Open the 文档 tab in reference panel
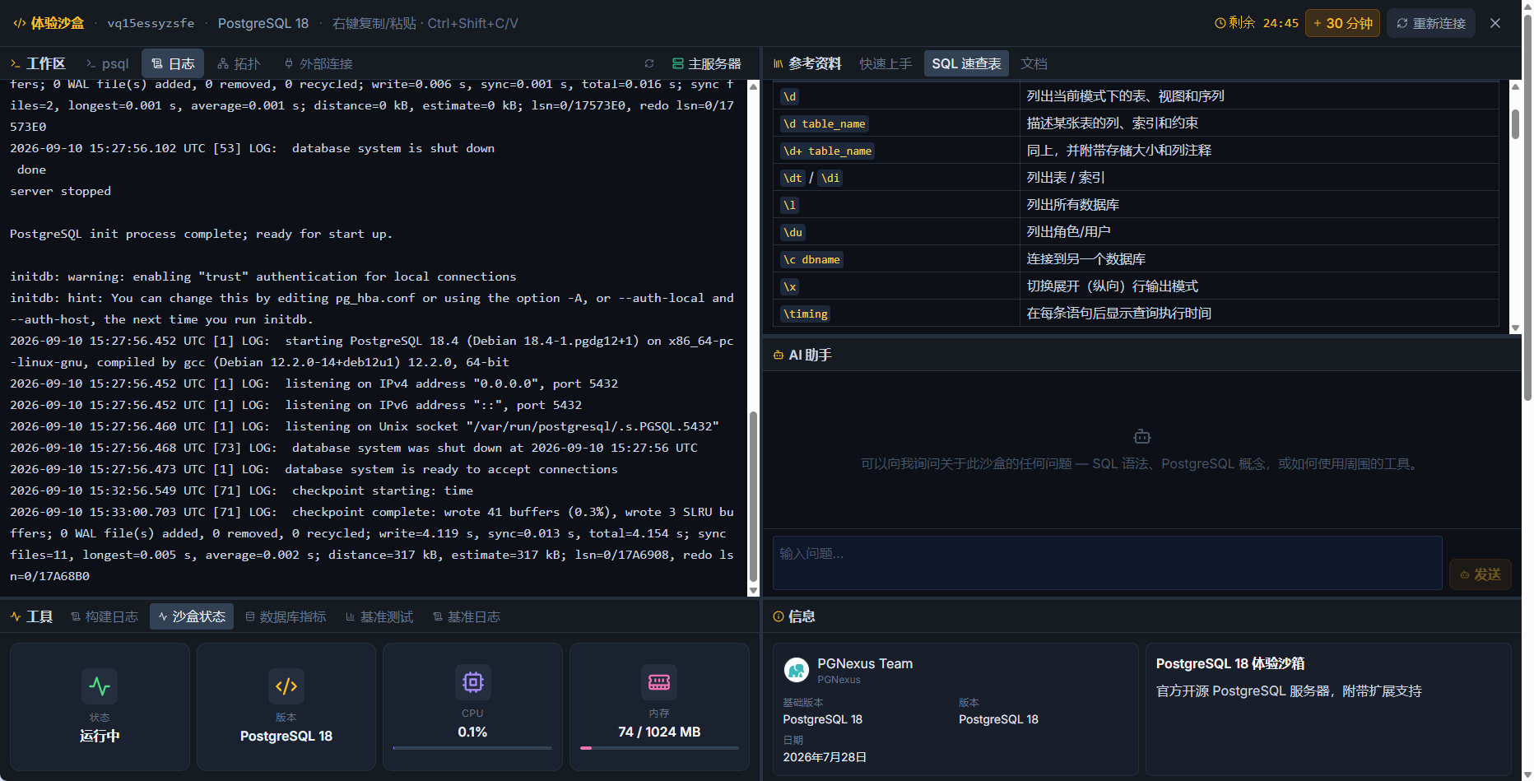 point(1034,63)
